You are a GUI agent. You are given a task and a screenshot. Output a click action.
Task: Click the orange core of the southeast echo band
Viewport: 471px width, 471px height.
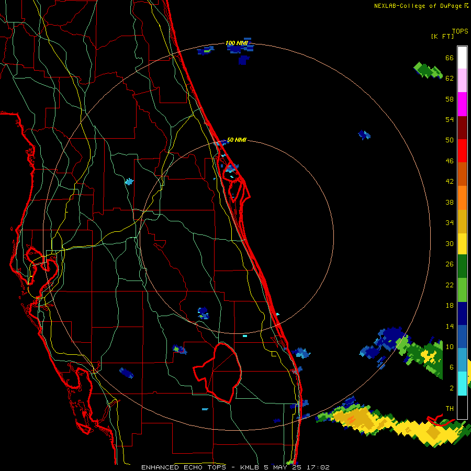coord(351,419)
